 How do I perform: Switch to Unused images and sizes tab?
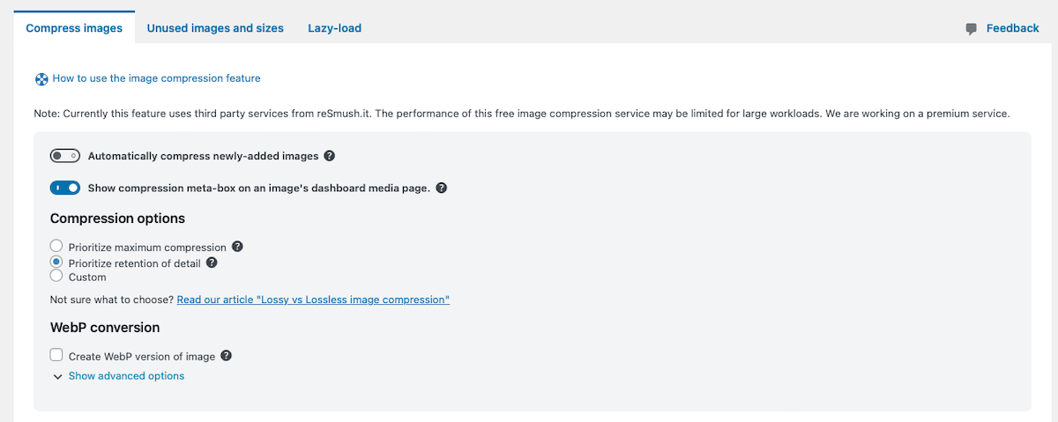(x=215, y=28)
